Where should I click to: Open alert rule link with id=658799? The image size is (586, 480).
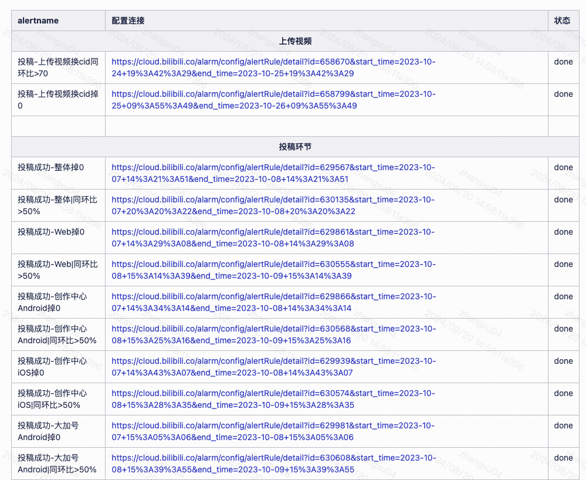(273, 100)
